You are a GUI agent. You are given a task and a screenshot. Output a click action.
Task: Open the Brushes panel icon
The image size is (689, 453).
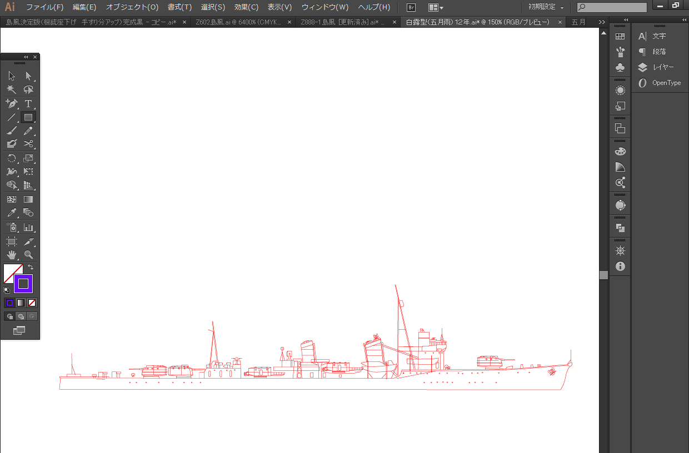(x=620, y=52)
